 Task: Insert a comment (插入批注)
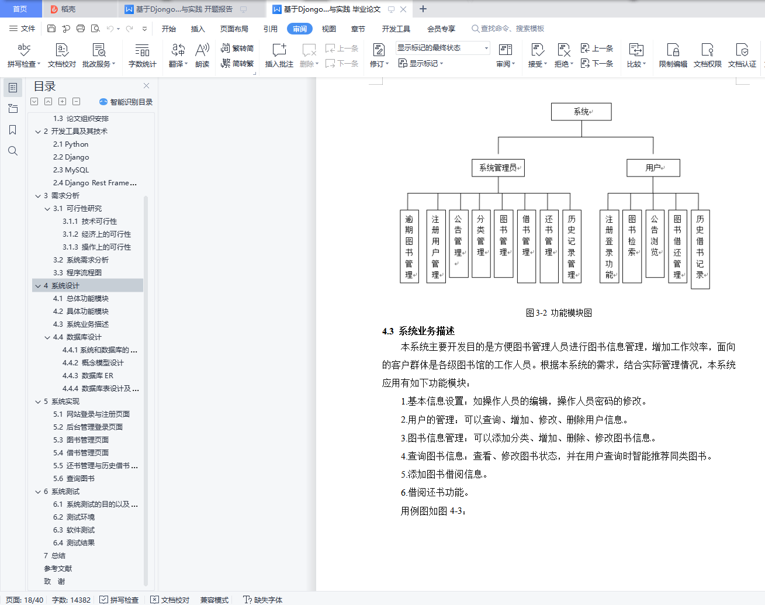(279, 56)
